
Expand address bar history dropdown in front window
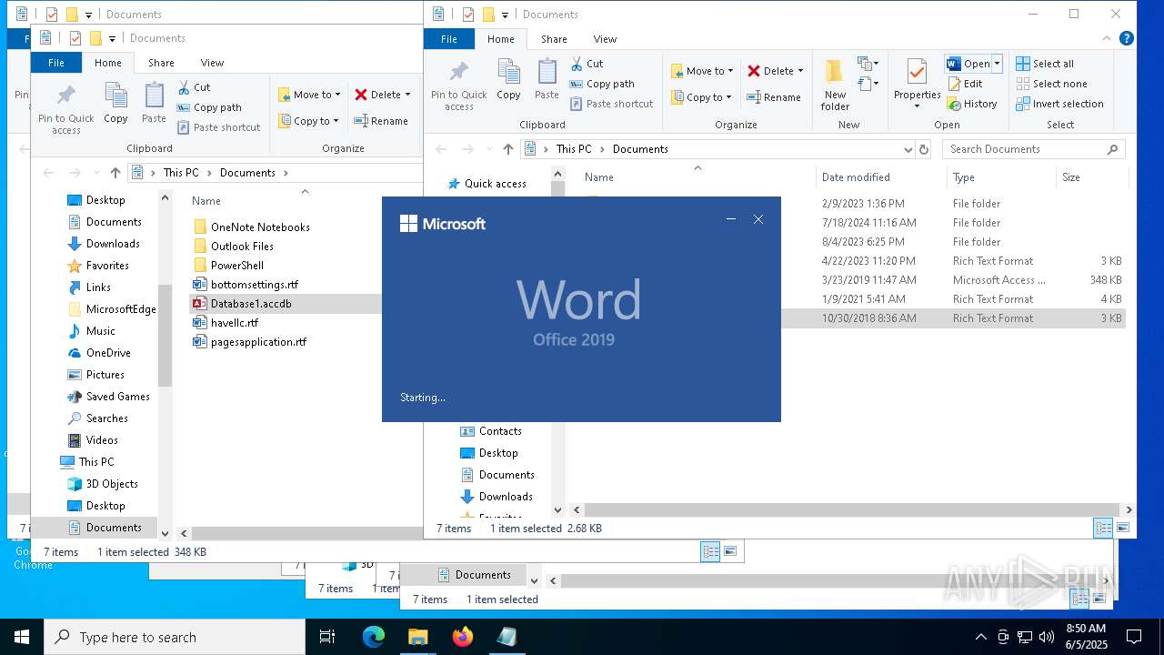pos(908,149)
